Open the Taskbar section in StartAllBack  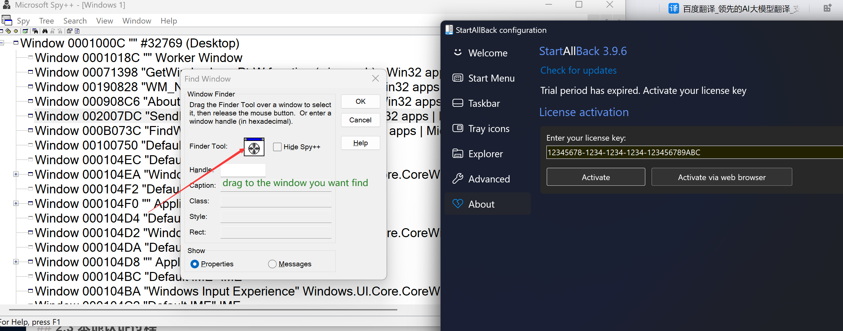487,103
